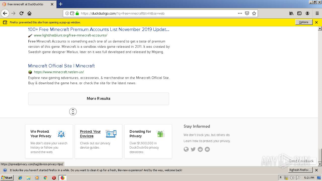Click the round up-down scroll toggle icon

[x=73, y=112]
